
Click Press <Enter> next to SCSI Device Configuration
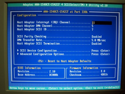point(100,51)
